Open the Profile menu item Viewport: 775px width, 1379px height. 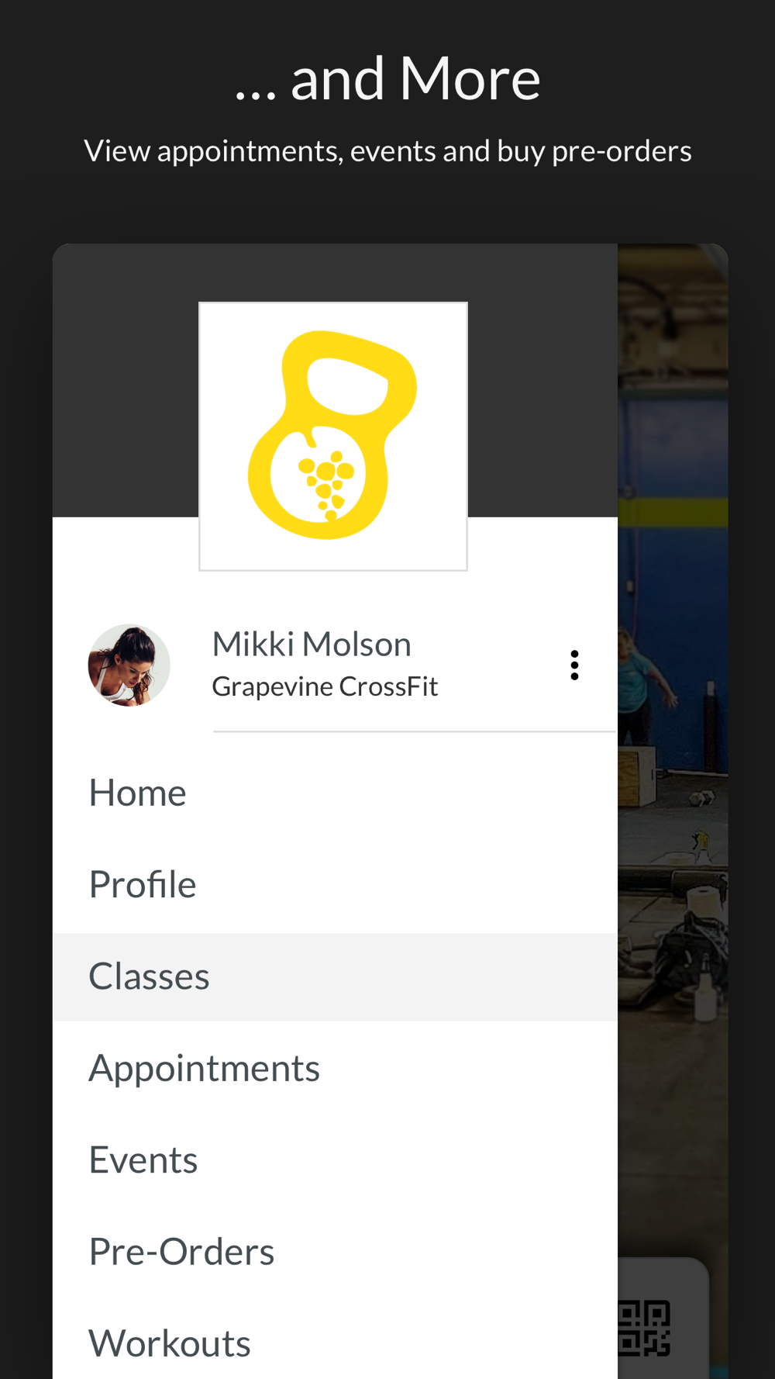pos(335,884)
